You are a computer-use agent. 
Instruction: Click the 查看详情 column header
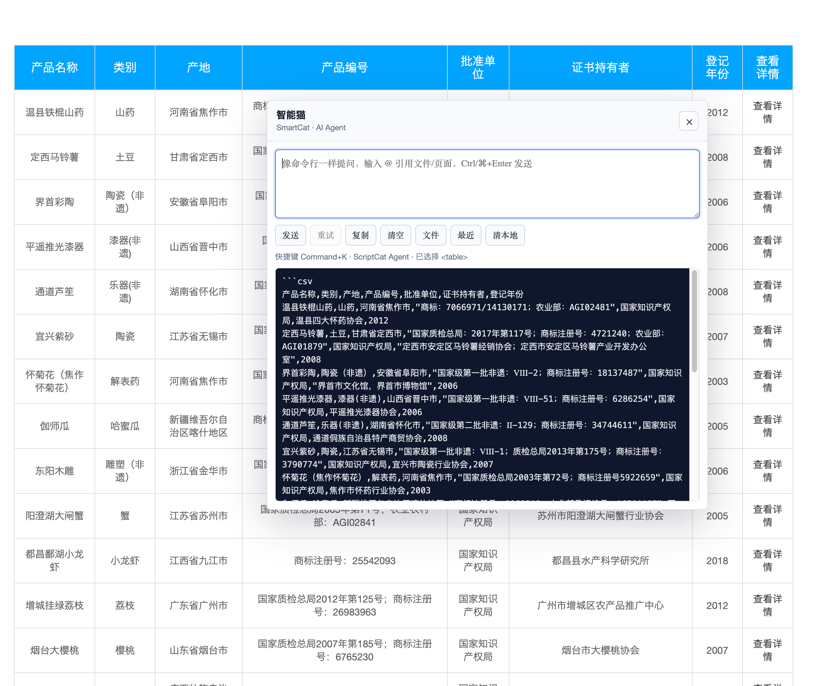coord(767,68)
